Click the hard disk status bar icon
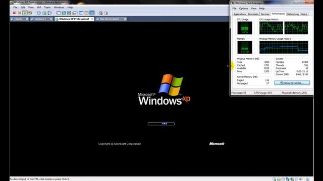The width and height of the screenshot is (323, 181). 279,179
